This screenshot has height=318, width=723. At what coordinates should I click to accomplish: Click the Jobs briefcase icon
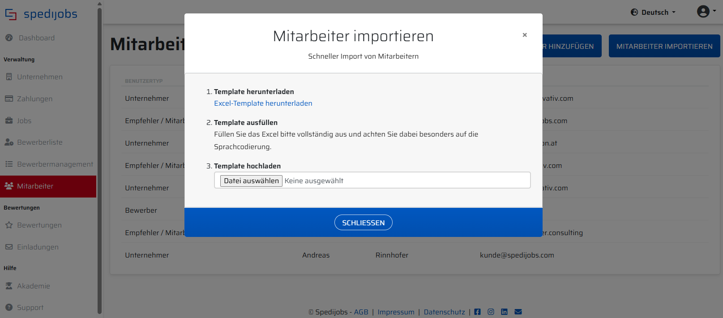9,120
